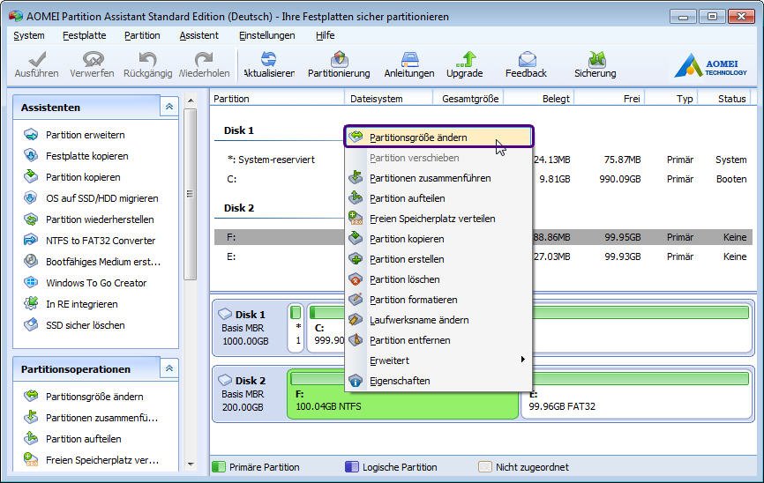Click Freien Speicherplatz verteilen in the sidebar
Screen dimensions: 764x483
(x=92, y=460)
